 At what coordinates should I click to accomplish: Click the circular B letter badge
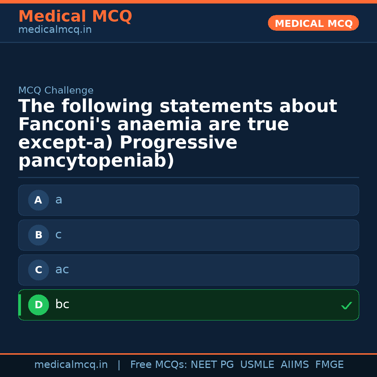point(38,235)
